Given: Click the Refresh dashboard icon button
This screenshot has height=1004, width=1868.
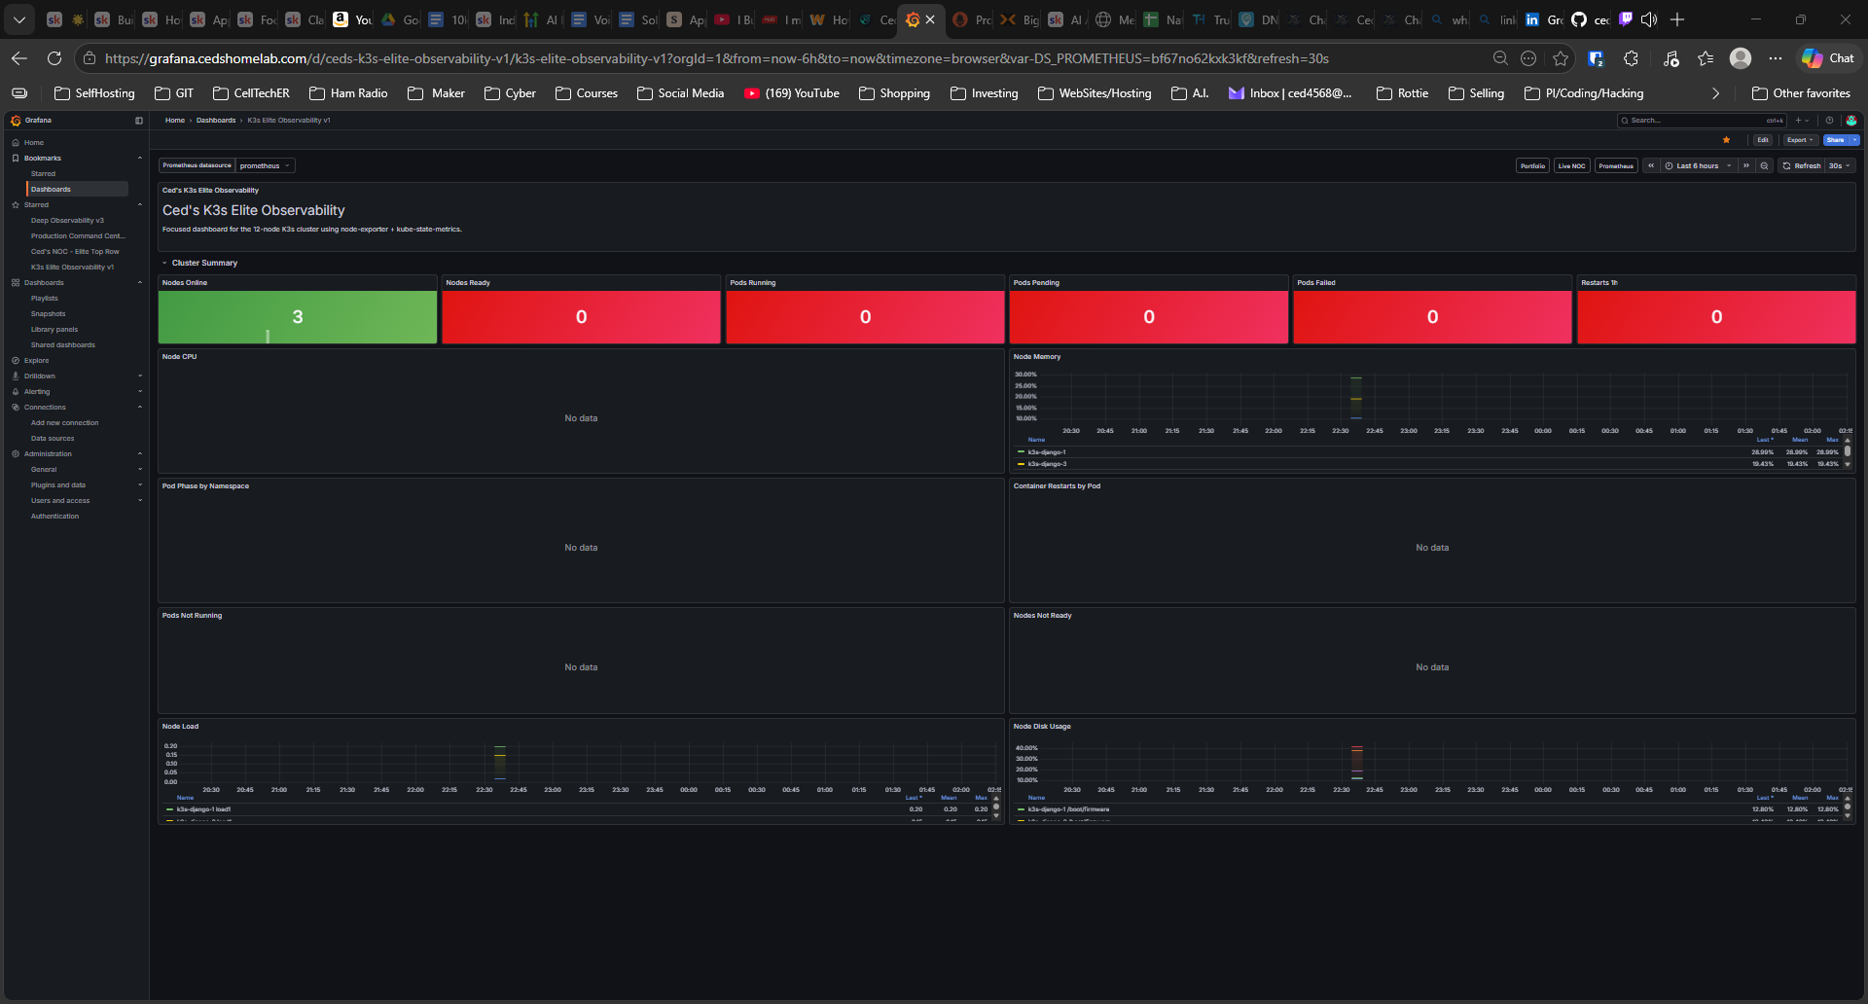Looking at the screenshot, I should [1801, 165].
